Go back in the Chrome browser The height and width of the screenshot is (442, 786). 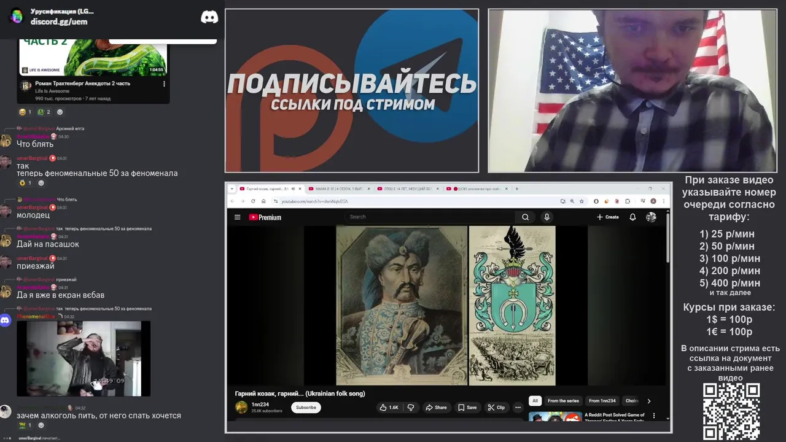click(232, 201)
